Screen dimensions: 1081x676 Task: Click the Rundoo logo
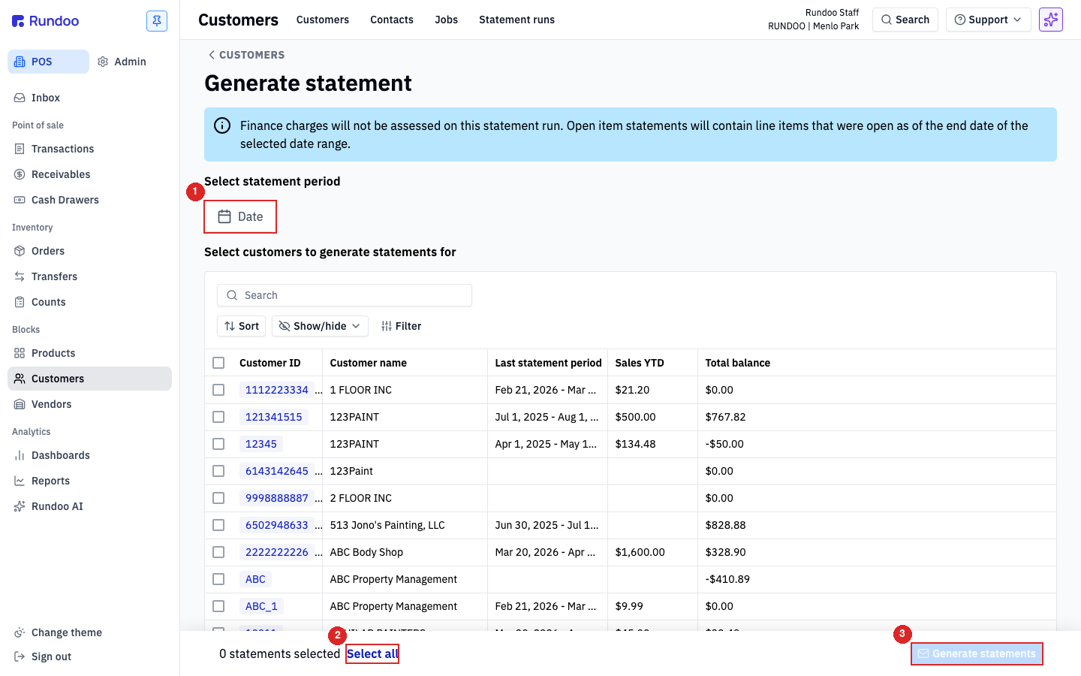(x=46, y=21)
